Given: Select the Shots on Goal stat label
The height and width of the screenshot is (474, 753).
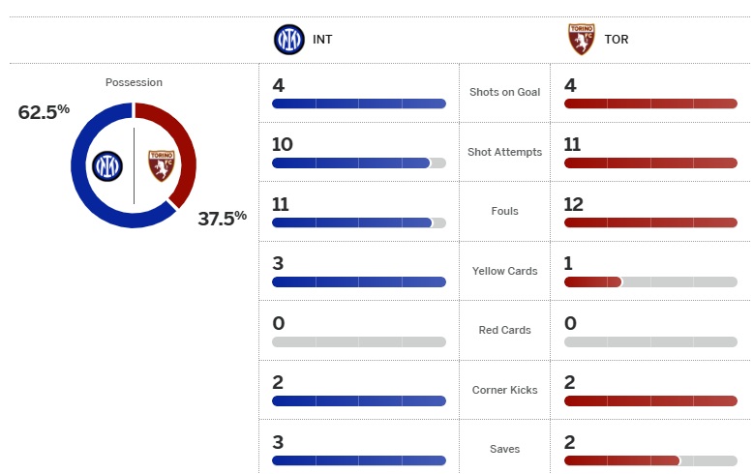Looking at the screenshot, I should 504,92.
